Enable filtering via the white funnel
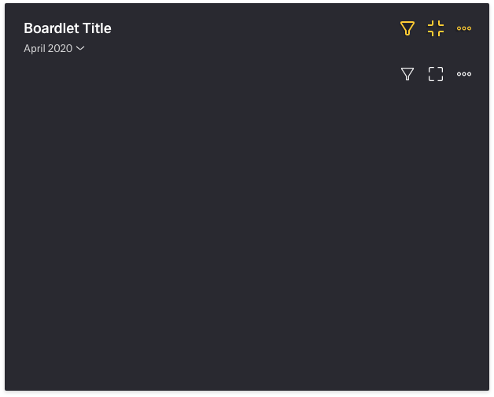 click(x=407, y=74)
